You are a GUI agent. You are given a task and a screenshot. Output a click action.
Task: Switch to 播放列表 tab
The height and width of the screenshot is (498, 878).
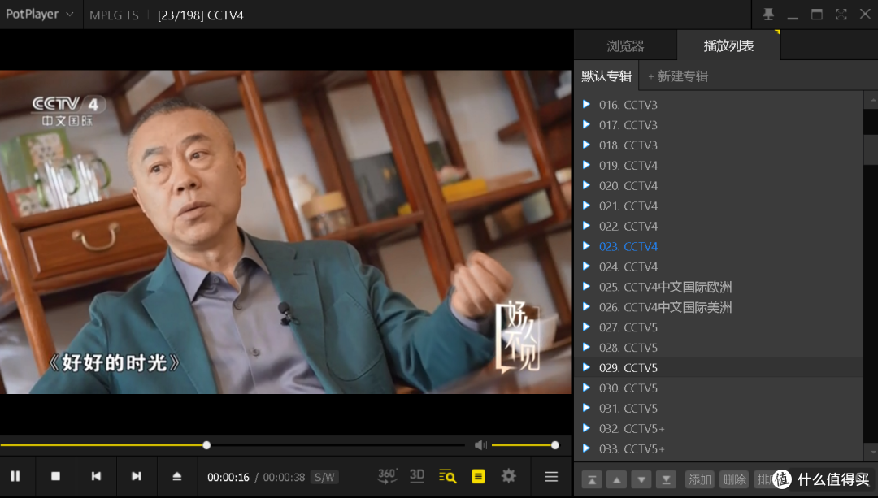(728, 45)
